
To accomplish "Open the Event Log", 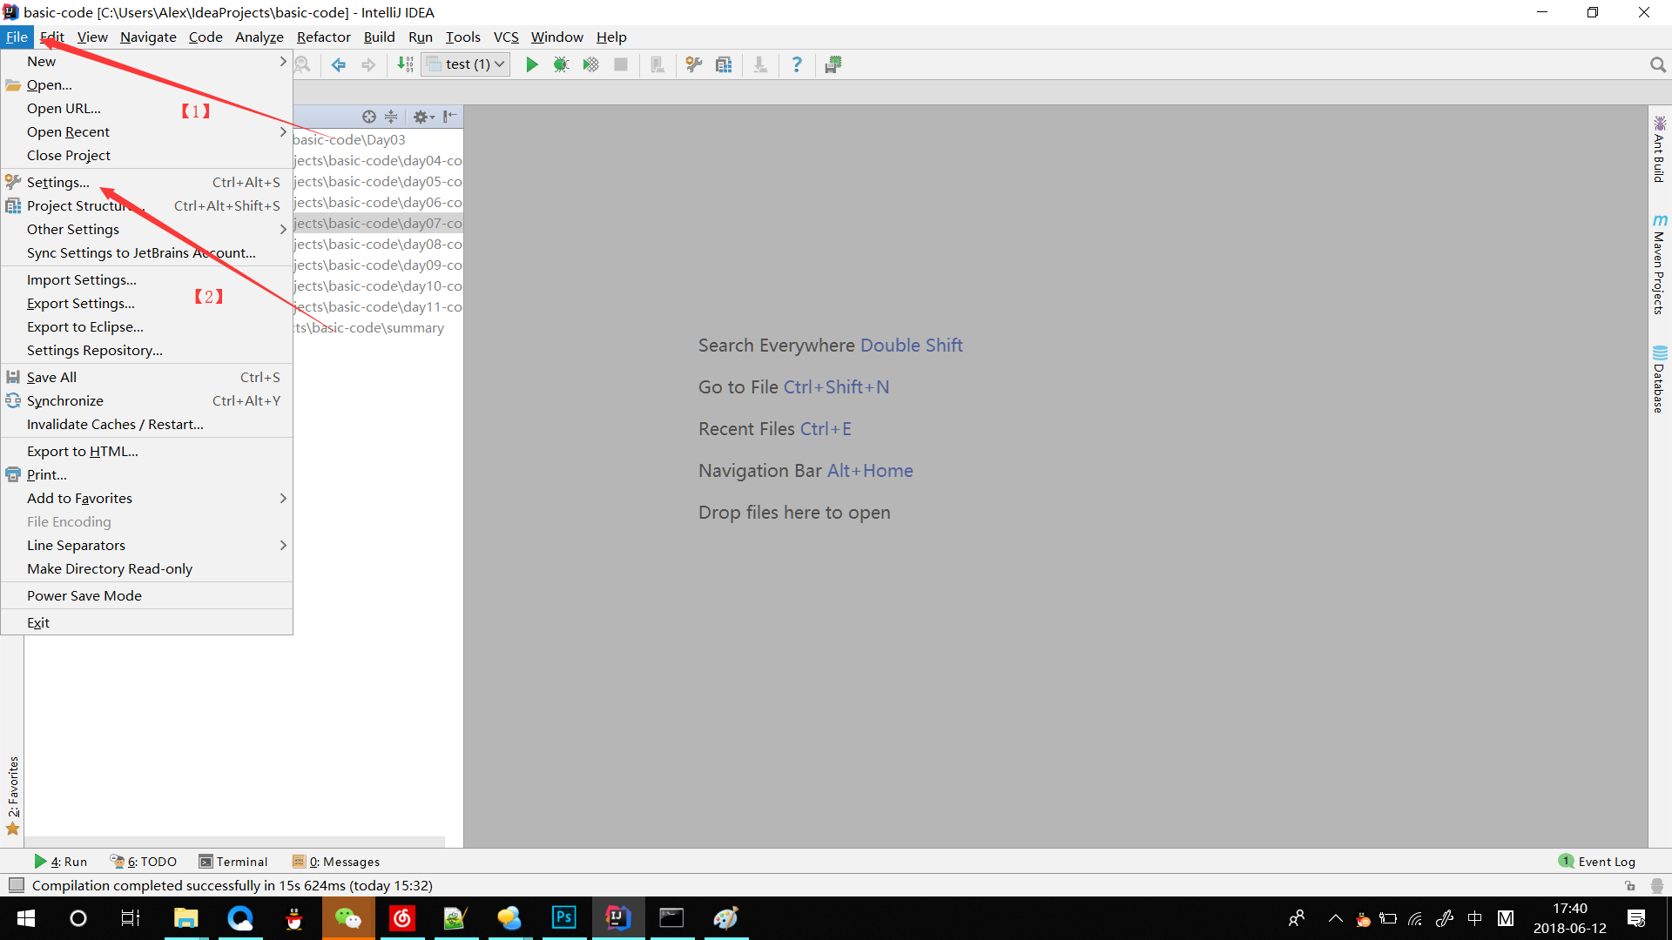I will tap(1598, 862).
